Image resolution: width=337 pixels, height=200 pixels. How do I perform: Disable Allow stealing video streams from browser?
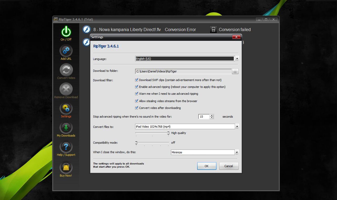coord(137,101)
